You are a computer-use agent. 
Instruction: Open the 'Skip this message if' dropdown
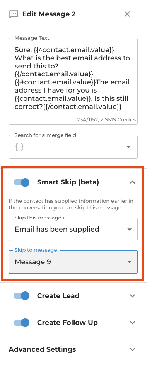click(73, 229)
